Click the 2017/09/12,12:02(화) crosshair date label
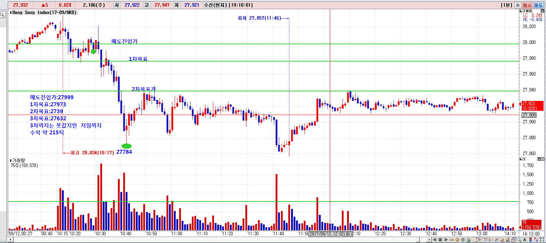The height and width of the screenshot is (243, 546). coord(330,234)
